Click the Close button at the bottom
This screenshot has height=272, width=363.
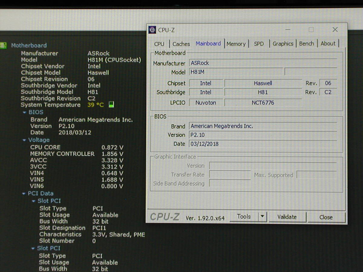326,217
